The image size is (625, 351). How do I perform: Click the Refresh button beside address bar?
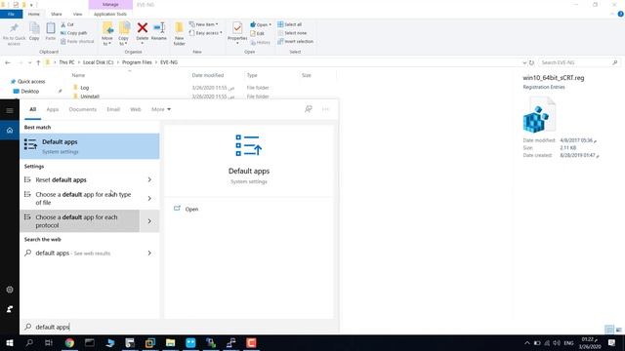pyautogui.click(x=531, y=62)
